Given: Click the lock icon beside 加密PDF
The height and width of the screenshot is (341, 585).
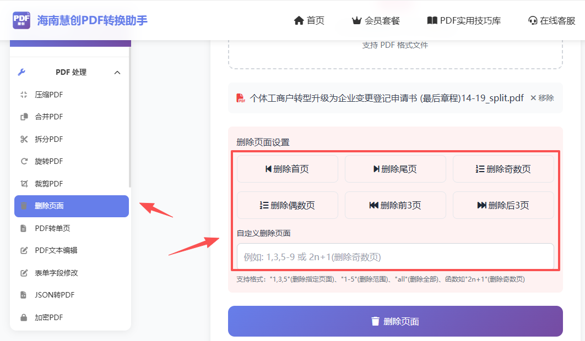Looking at the screenshot, I should [x=24, y=317].
